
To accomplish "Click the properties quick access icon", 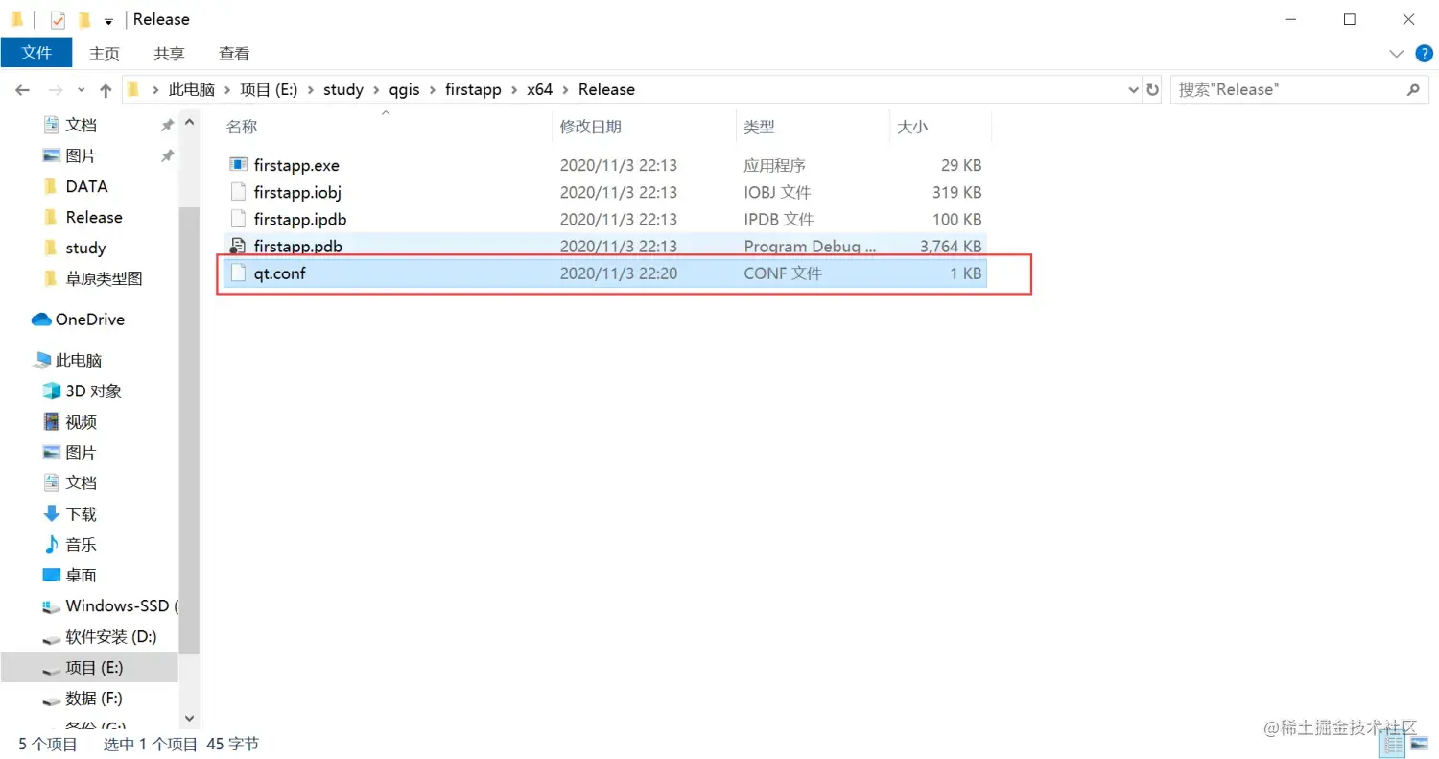I will coord(58,19).
